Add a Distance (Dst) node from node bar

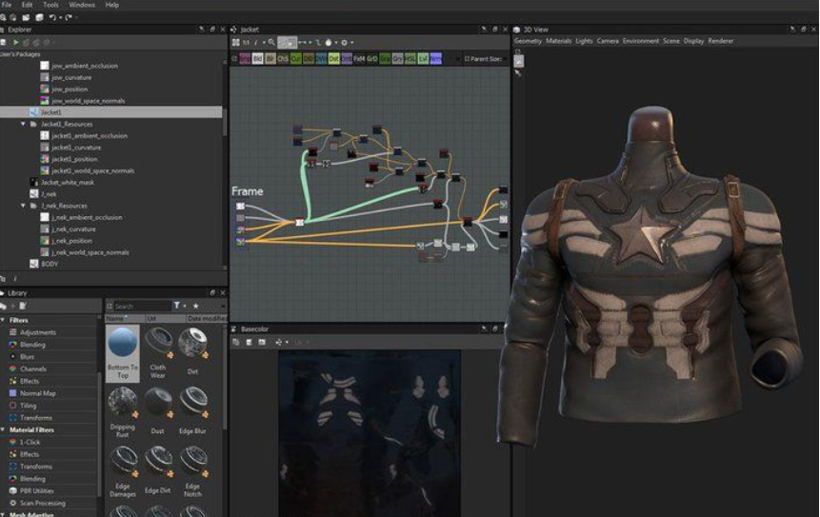point(334,58)
